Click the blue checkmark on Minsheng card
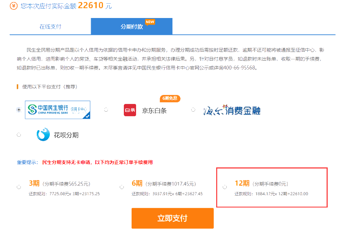The height and width of the screenshot is (230, 340). point(87,116)
